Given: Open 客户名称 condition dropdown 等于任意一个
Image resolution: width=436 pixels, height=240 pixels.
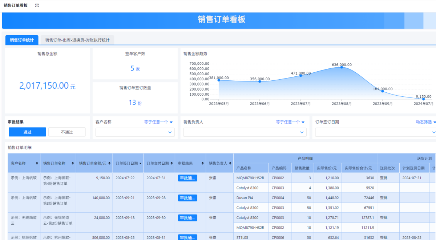Looking at the screenshot, I should pos(158,122).
